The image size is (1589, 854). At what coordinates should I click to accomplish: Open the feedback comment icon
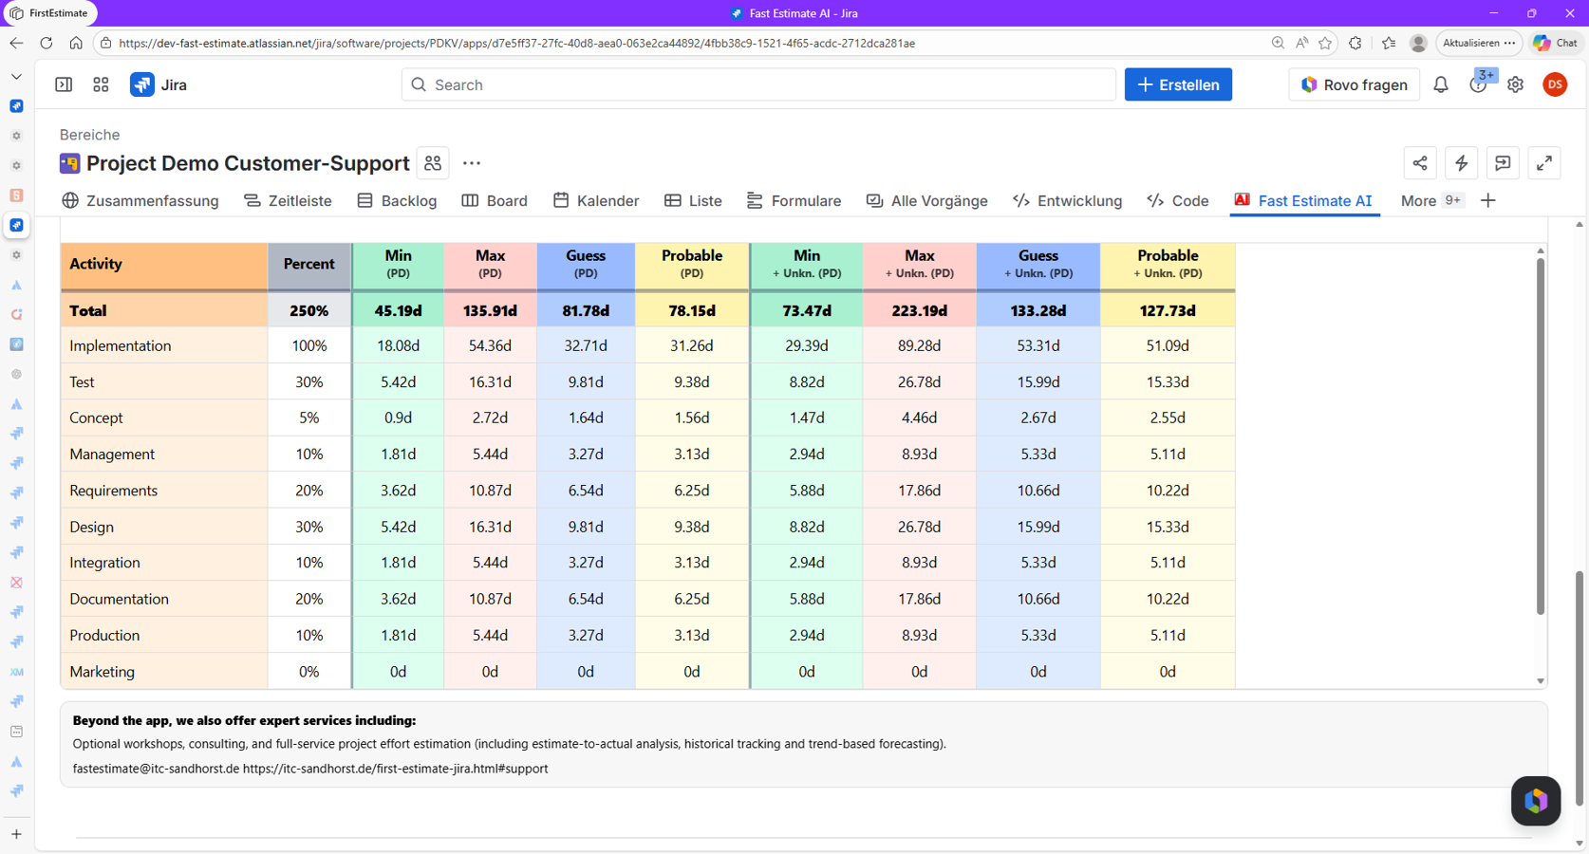pos(1503,163)
